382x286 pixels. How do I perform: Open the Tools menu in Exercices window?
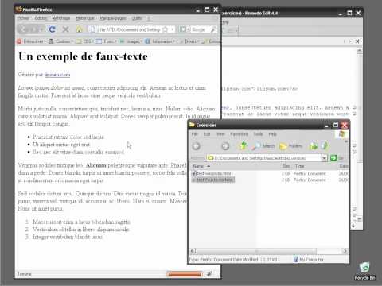pyautogui.click(x=258, y=134)
